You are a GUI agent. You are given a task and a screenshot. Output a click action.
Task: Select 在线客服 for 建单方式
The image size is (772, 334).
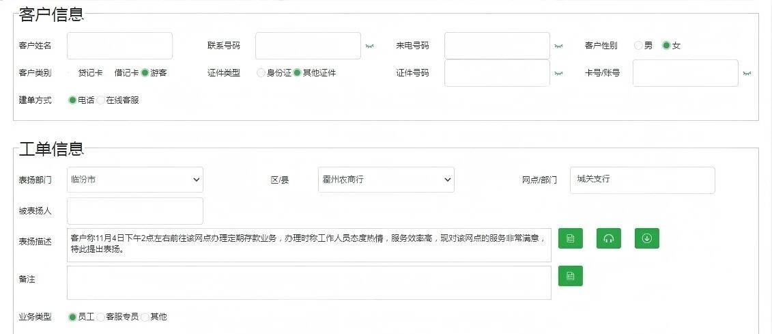101,100
